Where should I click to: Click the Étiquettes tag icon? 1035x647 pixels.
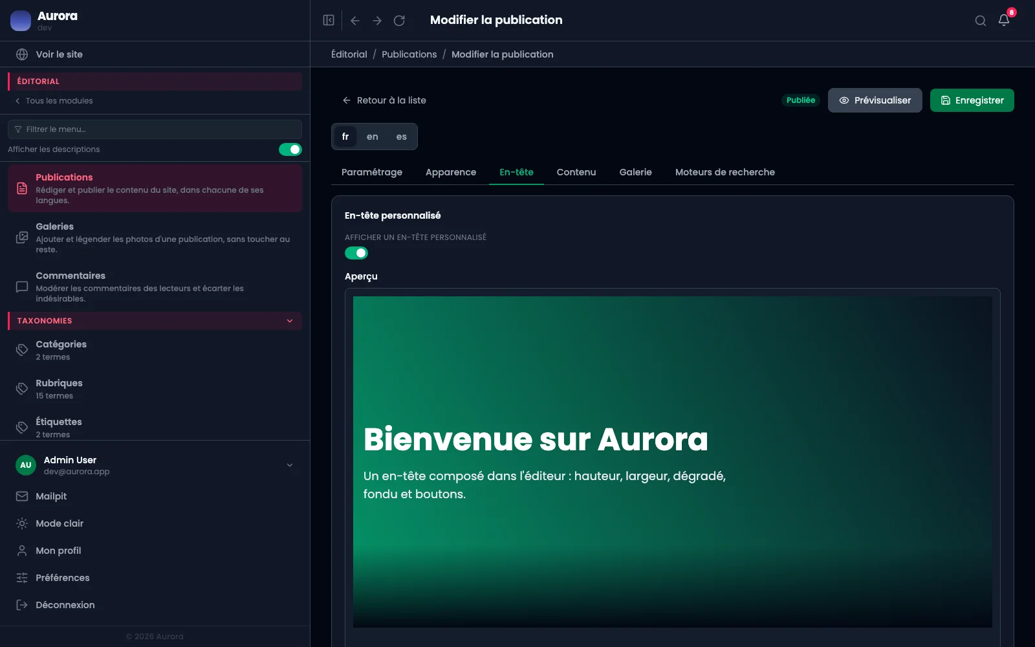click(22, 428)
